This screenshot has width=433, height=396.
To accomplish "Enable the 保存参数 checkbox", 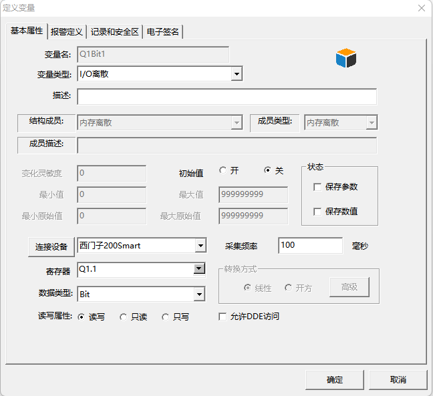I will click(x=317, y=187).
